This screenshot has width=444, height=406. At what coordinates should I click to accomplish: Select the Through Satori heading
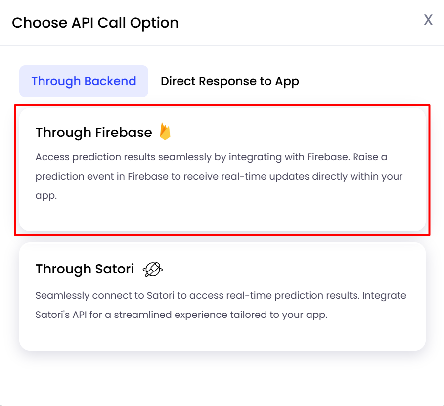(x=85, y=269)
